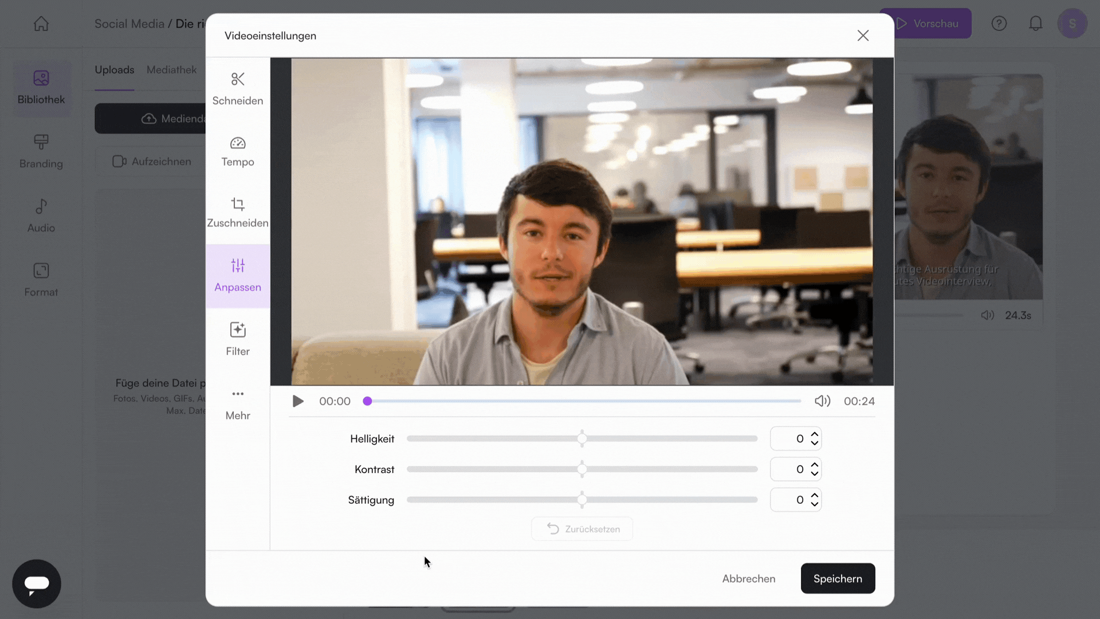Select the Anpassen adjust tool

coord(238,276)
